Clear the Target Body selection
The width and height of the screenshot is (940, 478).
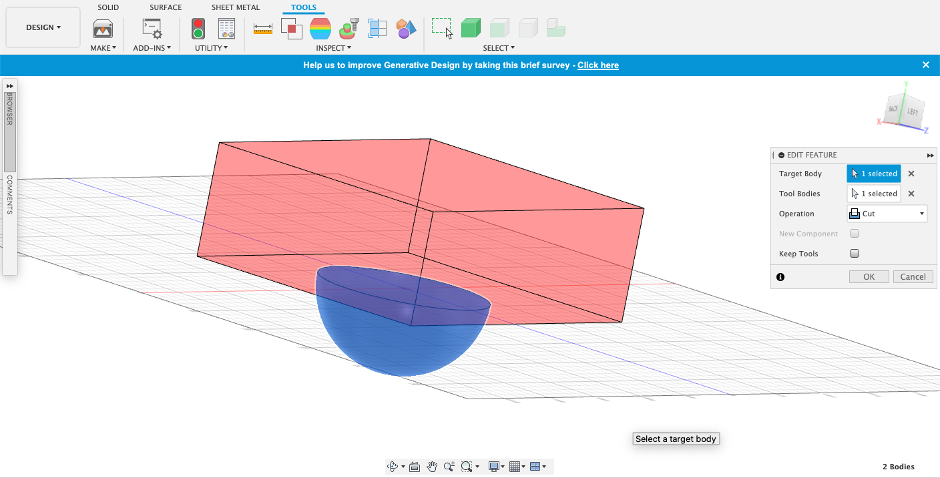pos(911,174)
